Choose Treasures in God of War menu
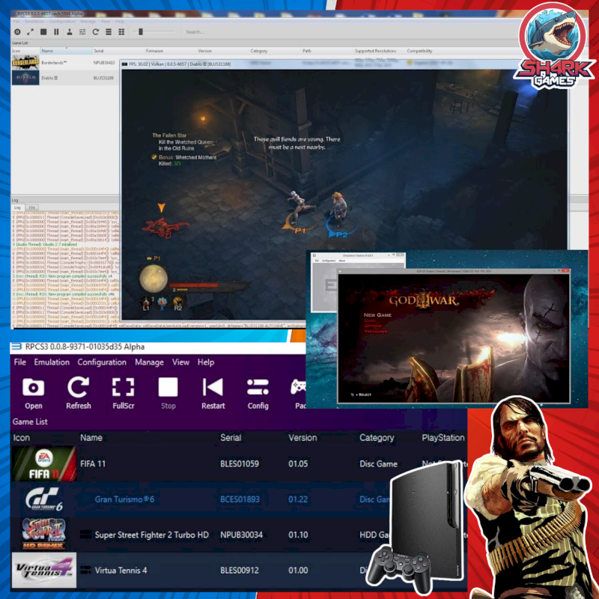Screen dimensions: 599x599 [376, 332]
